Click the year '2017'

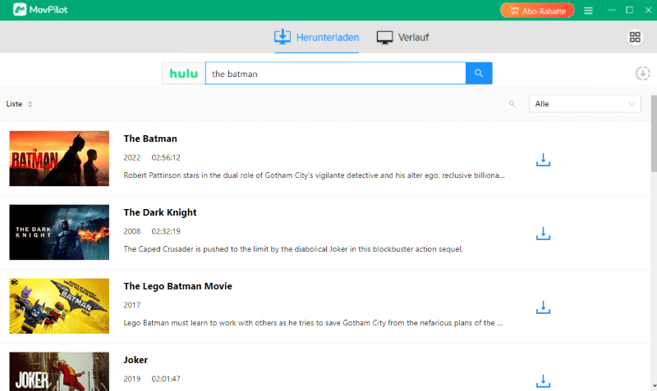tap(132, 305)
